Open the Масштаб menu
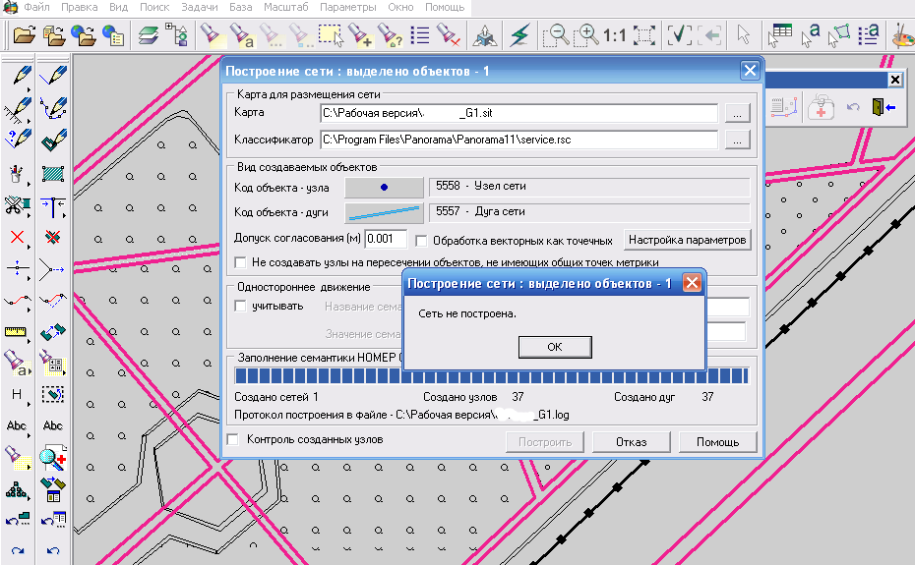 (x=286, y=7)
